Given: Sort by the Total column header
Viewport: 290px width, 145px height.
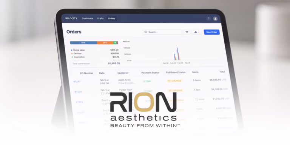Looking at the screenshot, I should [222, 72].
